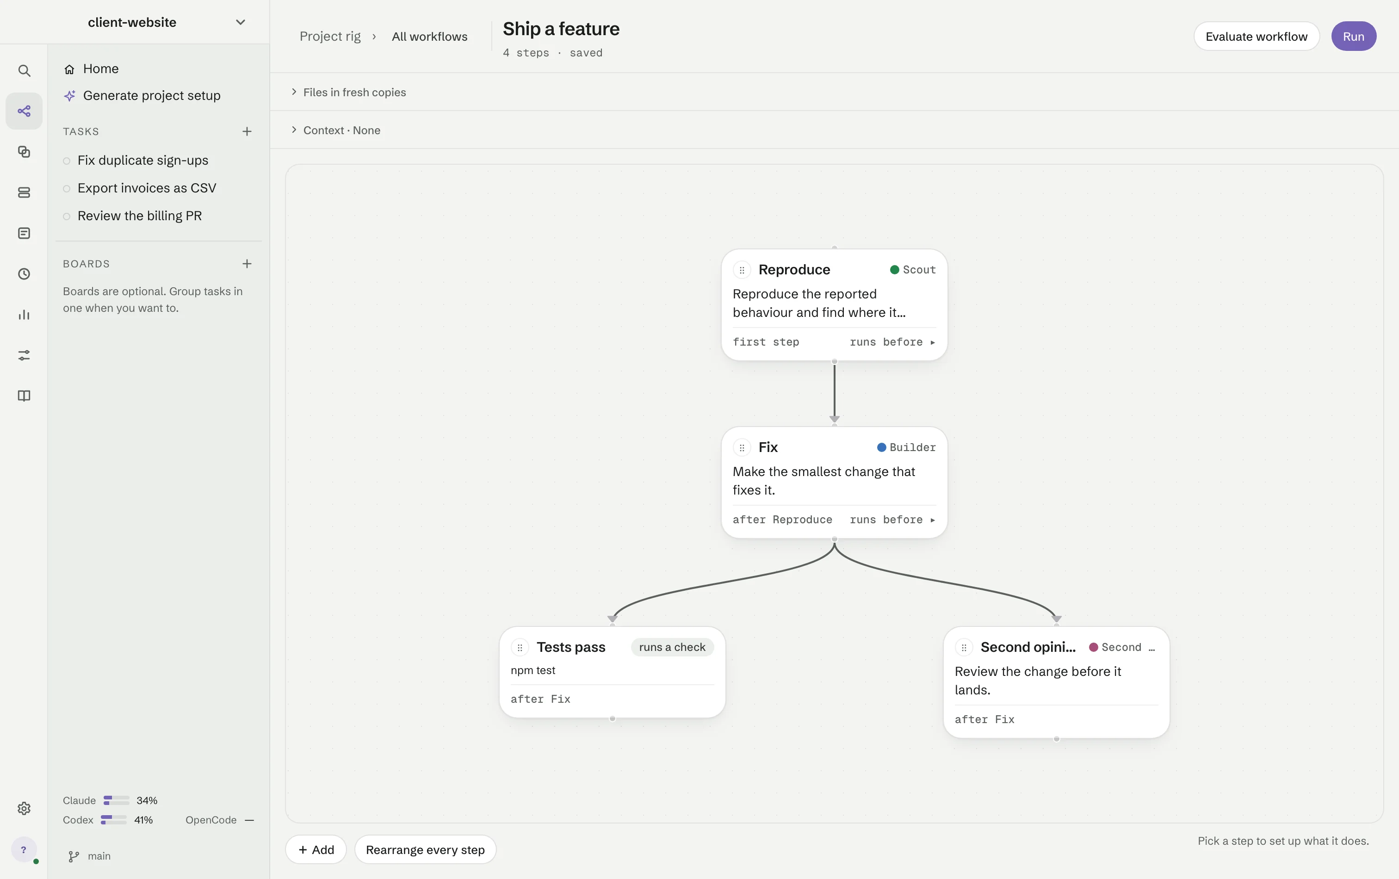The image size is (1399, 879).
Task: Open the settings gear icon
Action: [24, 808]
